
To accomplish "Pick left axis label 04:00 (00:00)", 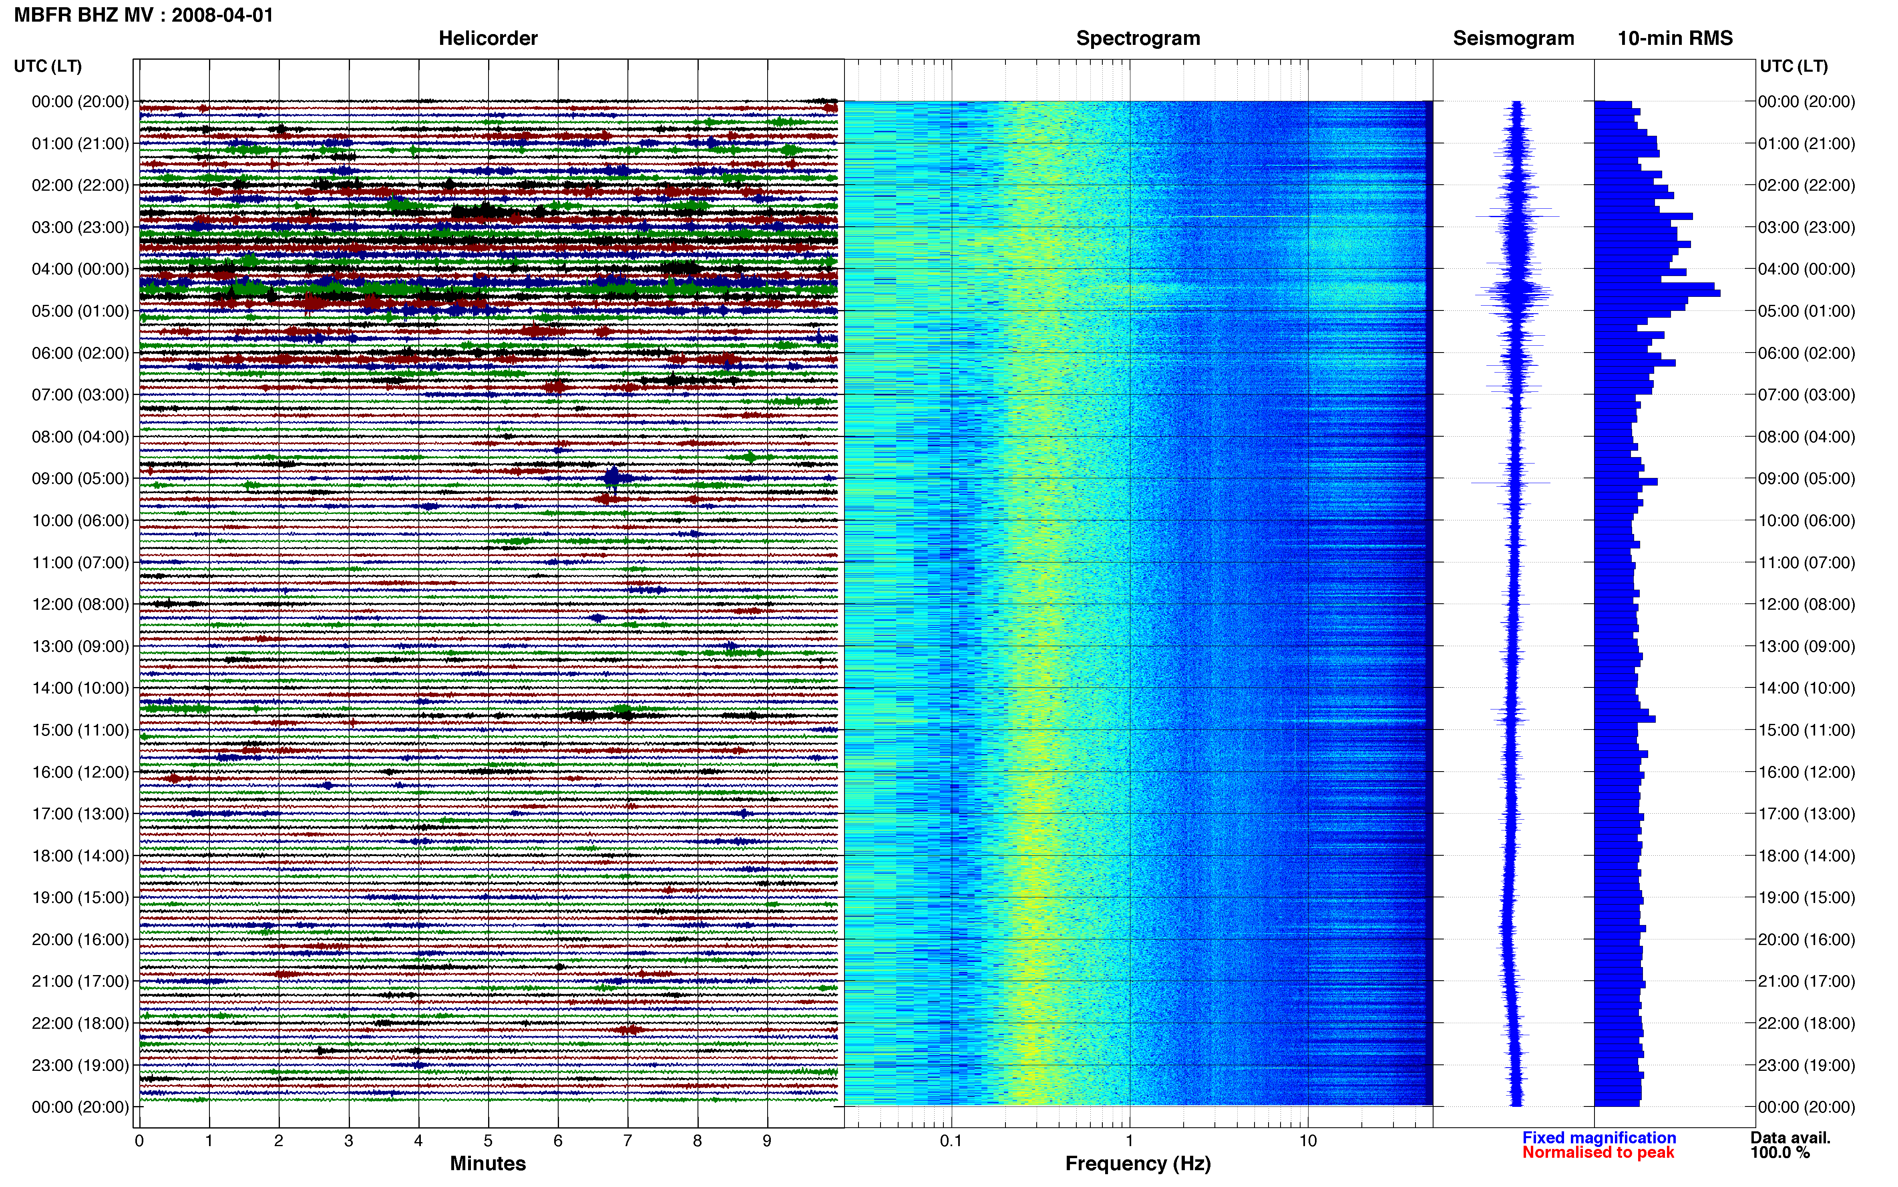I will coord(80,269).
